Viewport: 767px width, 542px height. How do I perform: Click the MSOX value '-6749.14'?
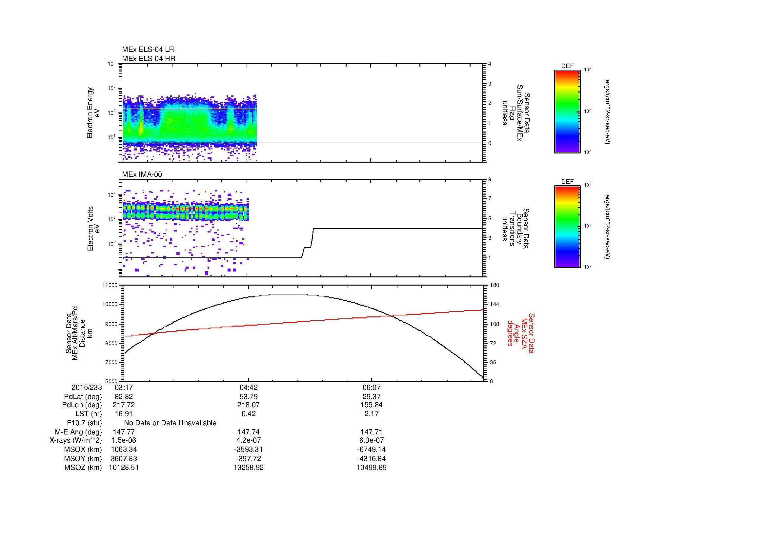pos(372,450)
